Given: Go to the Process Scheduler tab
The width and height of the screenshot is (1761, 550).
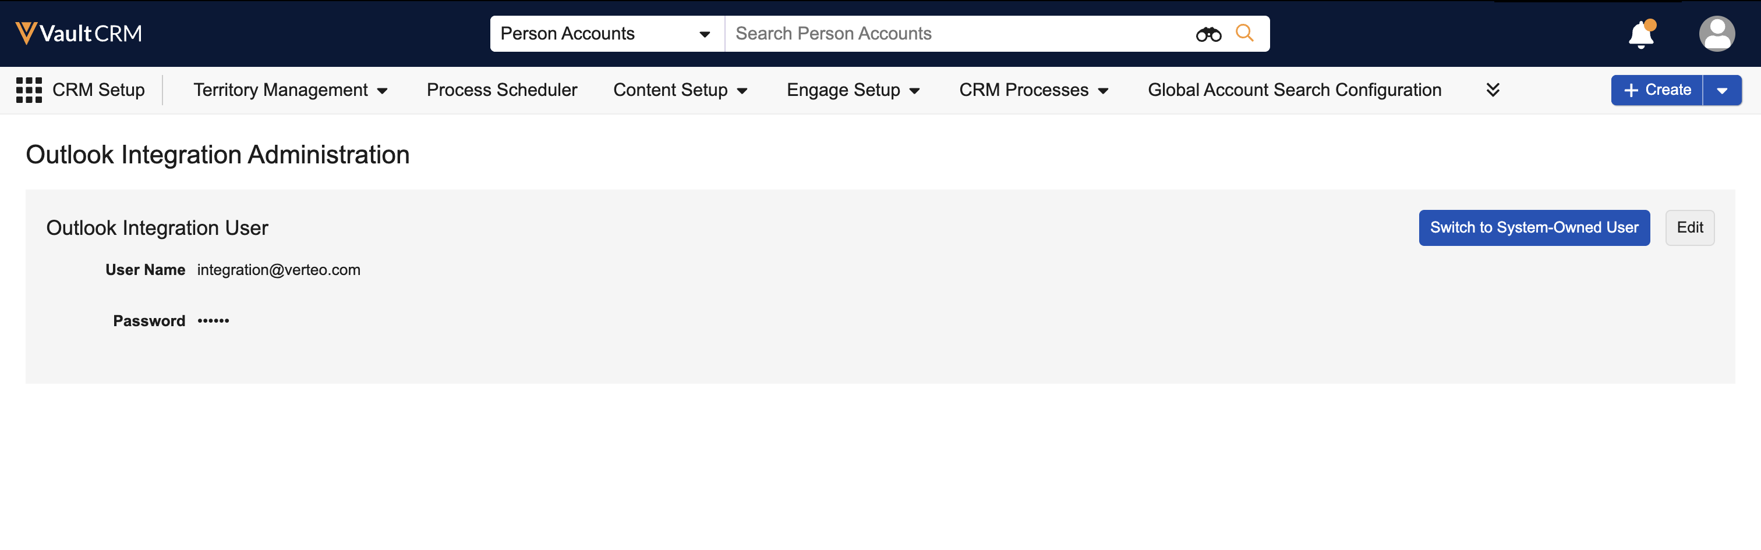Looking at the screenshot, I should coord(502,90).
